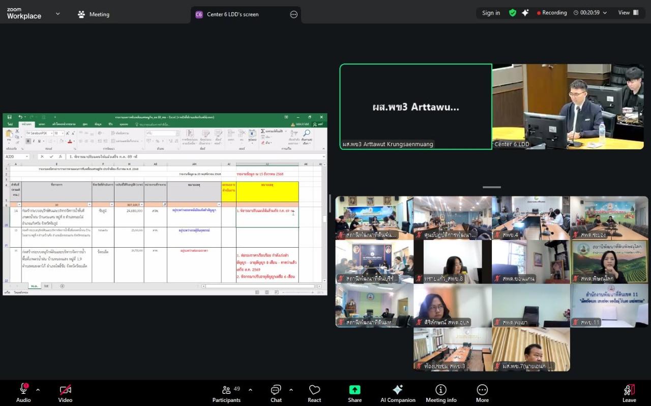Image resolution: width=651 pixels, height=406 pixels.
Task: Select the ทรายแก้ว_สพข.8 participant thumbnail
Action: tap(452, 261)
